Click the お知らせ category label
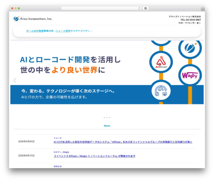This screenshot has height=181, width=214. click(58, 166)
